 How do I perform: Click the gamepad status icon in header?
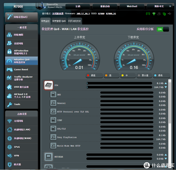click(148, 13)
